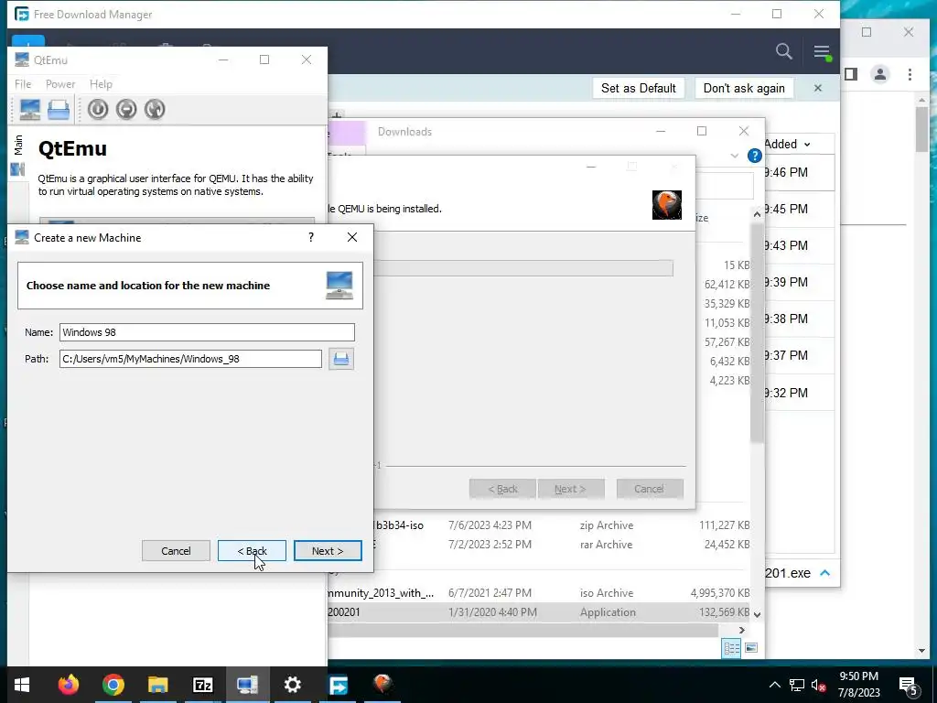Click the 9:32 PM download entry

point(799,393)
